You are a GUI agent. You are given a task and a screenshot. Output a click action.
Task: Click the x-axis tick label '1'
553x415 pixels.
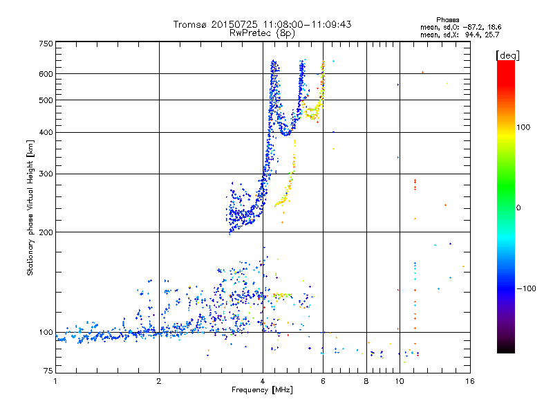55,381
